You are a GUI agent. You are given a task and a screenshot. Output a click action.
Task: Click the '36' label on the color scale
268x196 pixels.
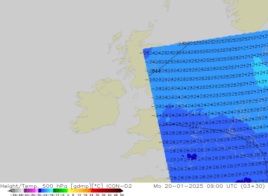(103, 195)
